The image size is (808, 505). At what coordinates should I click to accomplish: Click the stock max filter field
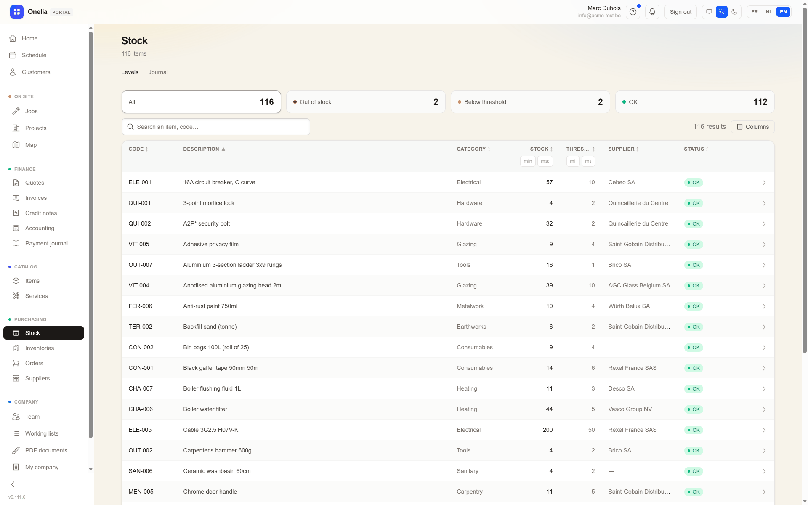click(545, 161)
